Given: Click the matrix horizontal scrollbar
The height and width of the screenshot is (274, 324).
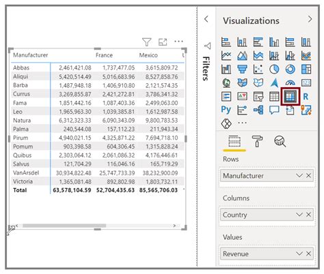Looking at the screenshot, I should 64,226.
